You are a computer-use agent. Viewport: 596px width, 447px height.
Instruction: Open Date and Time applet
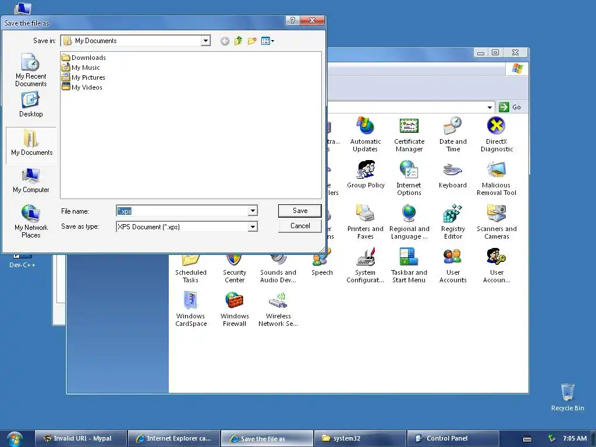coord(453,134)
